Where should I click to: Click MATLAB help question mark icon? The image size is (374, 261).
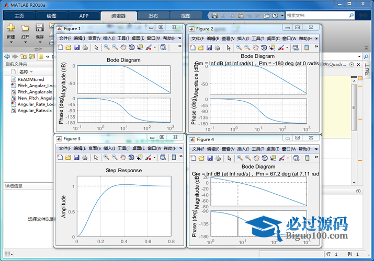tap(276, 16)
